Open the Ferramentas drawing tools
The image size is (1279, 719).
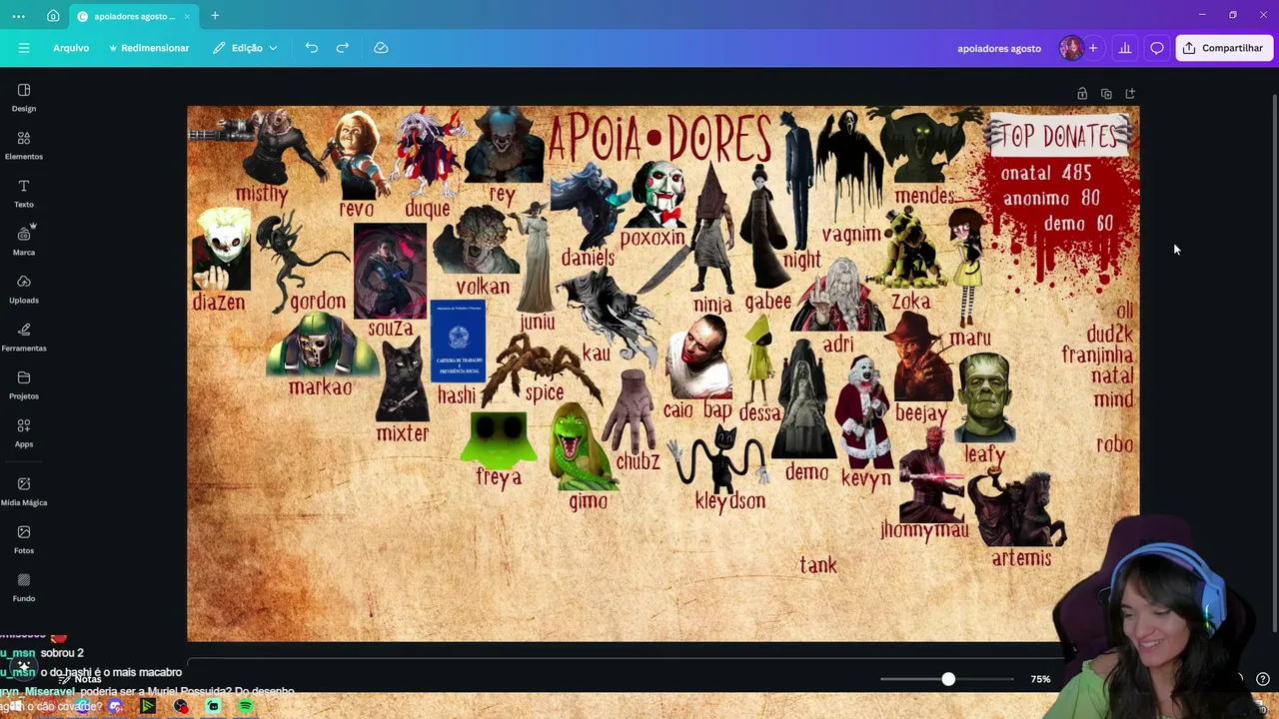pos(24,337)
